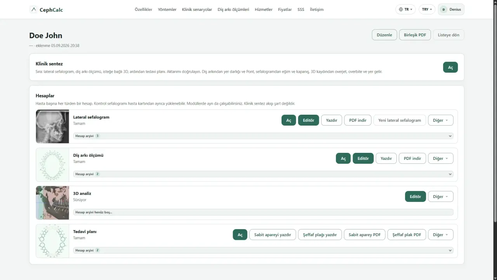This screenshot has width=497, height=280.
Task: Open the Tedavi planı arch thumbnail
Action: tap(52, 241)
